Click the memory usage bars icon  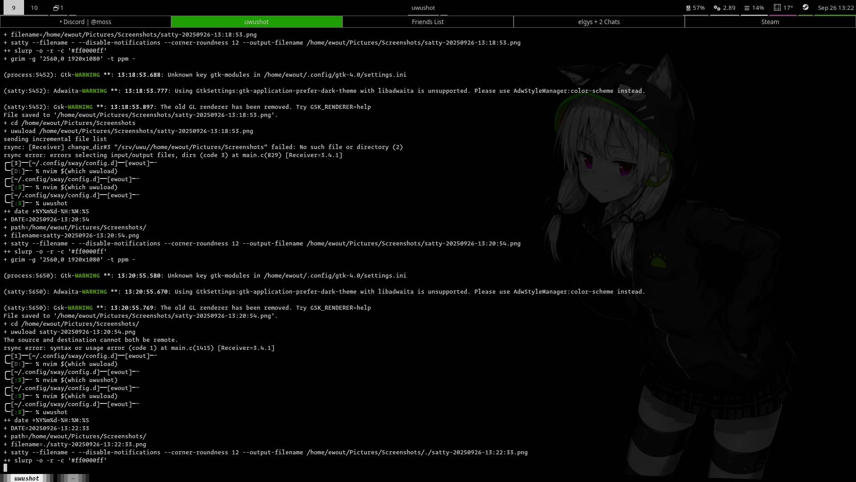pyautogui.click(x=747, y=8)
